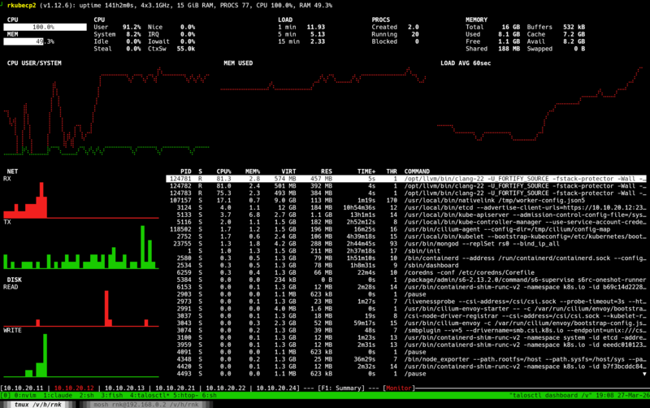Select the kube-apiserver process row

[x=406, y=215]
